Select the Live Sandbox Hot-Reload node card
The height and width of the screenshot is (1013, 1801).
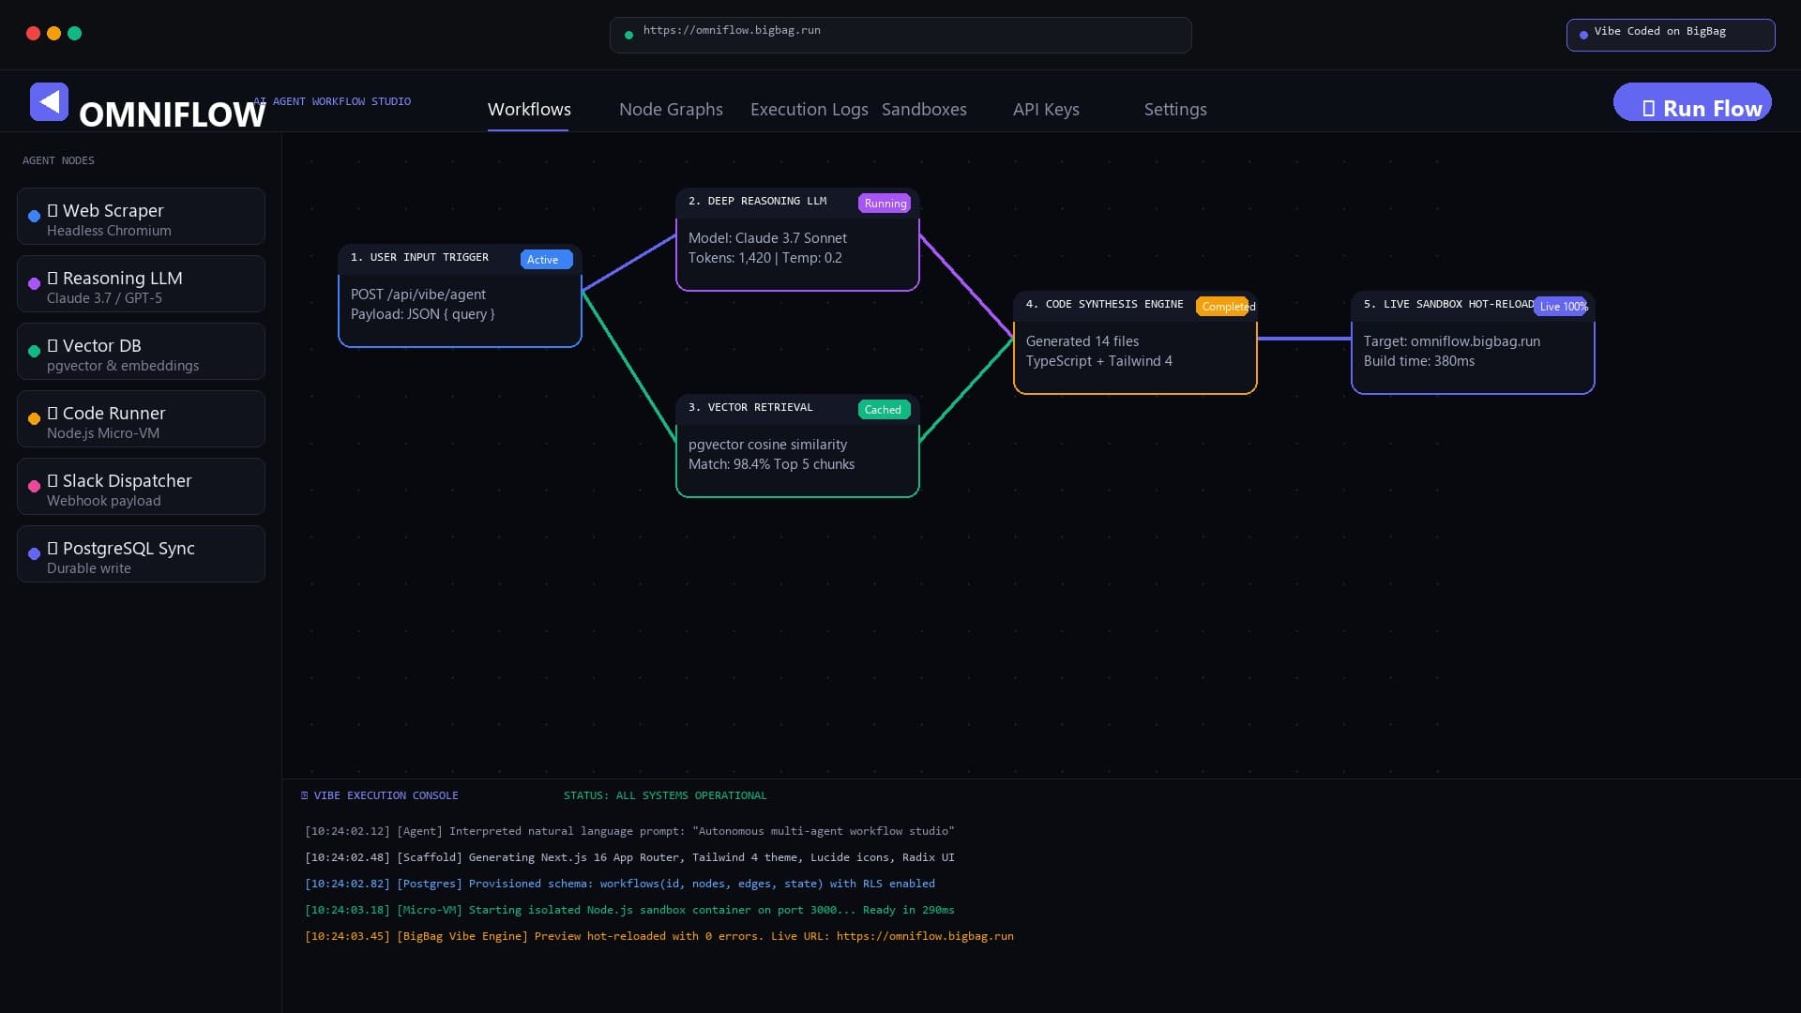pyautogui.click(x=1473, y=342)
